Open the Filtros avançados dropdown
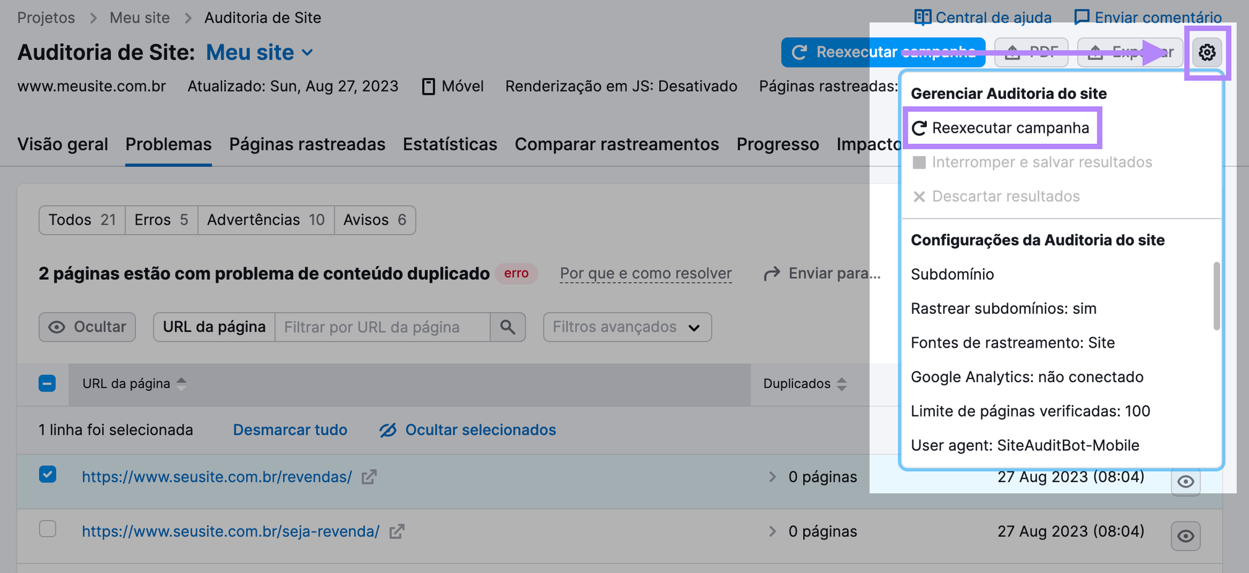The width and height of the screenshot is (1249, 573). [626, 327]
